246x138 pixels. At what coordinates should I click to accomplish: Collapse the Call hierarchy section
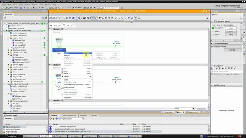click(x=212, y=85)
